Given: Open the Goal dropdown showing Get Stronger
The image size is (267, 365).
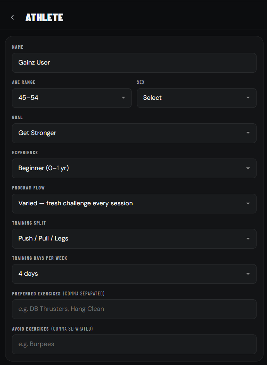Looking at the screenshot, I should point(134,133).
